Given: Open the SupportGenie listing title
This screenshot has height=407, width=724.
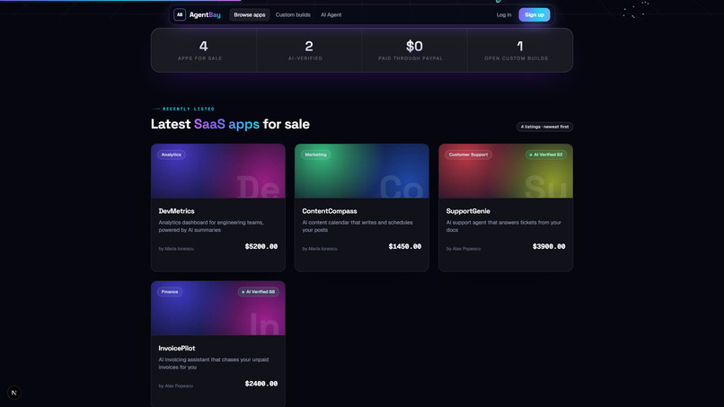Looking at the screenshot, I should click(x=468, y=211).
